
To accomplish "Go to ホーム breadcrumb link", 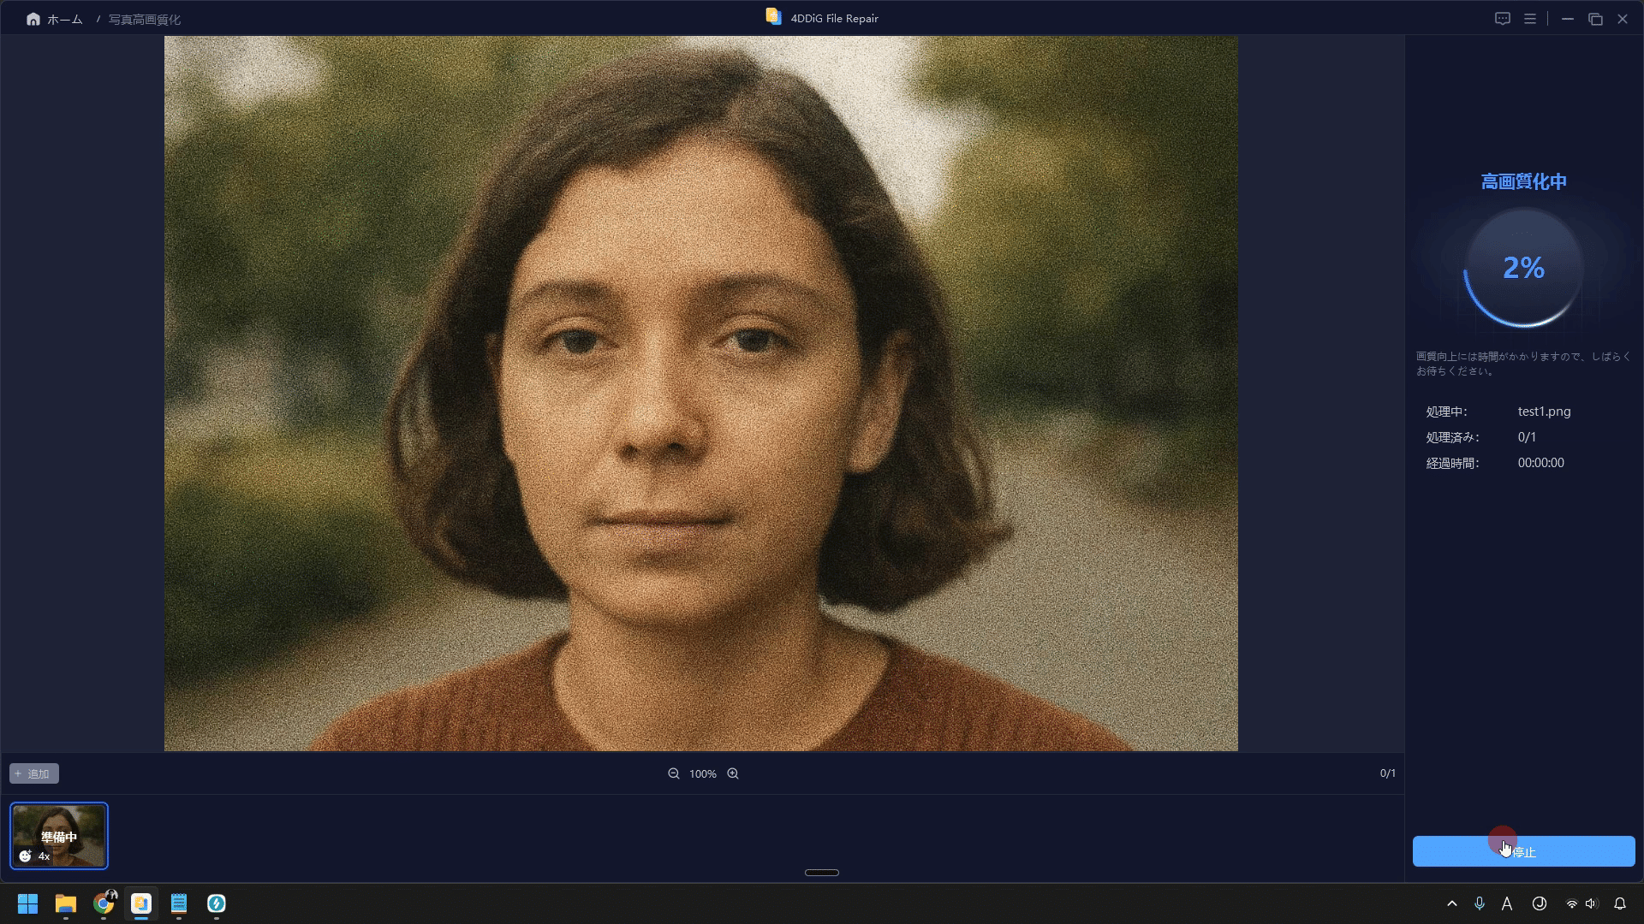I will (x=64, y=19).
